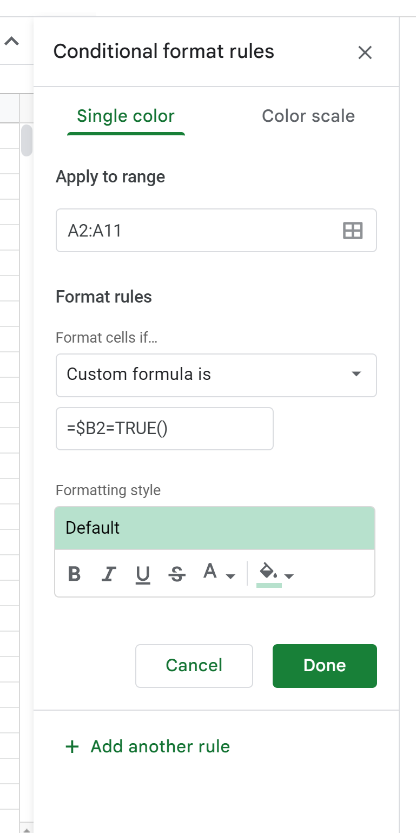
Task: Toggle underline formatting style
Action: (x=143, y=574)
